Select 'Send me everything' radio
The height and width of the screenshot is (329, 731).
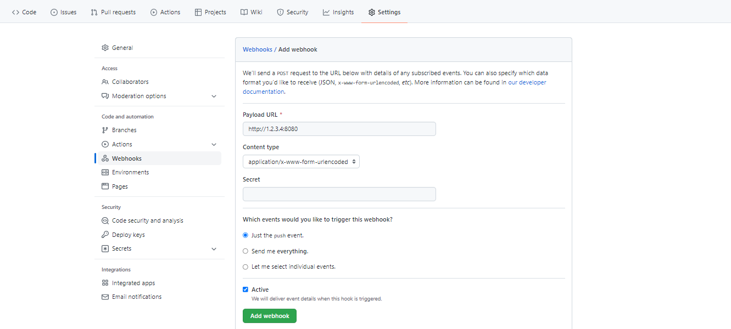pos(245,251)
